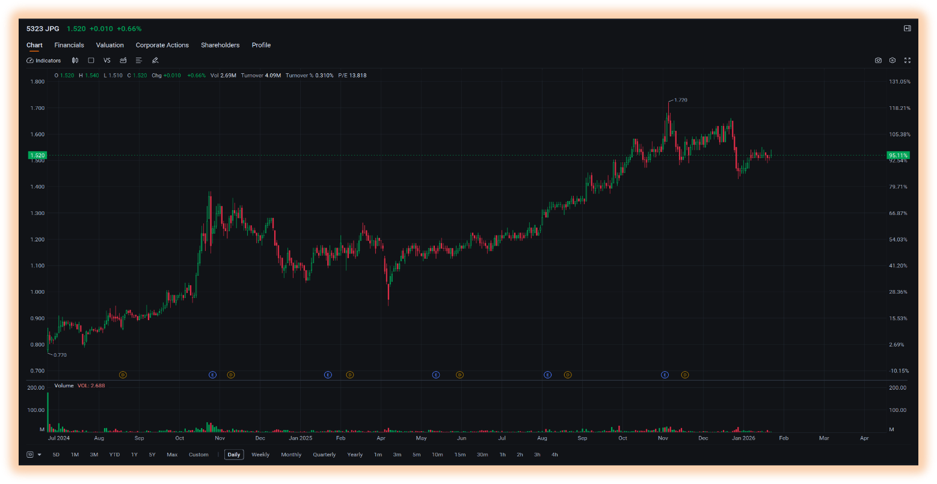Select the 5Y range
This screenshot has height=484, width=937.
pos(152,455)
